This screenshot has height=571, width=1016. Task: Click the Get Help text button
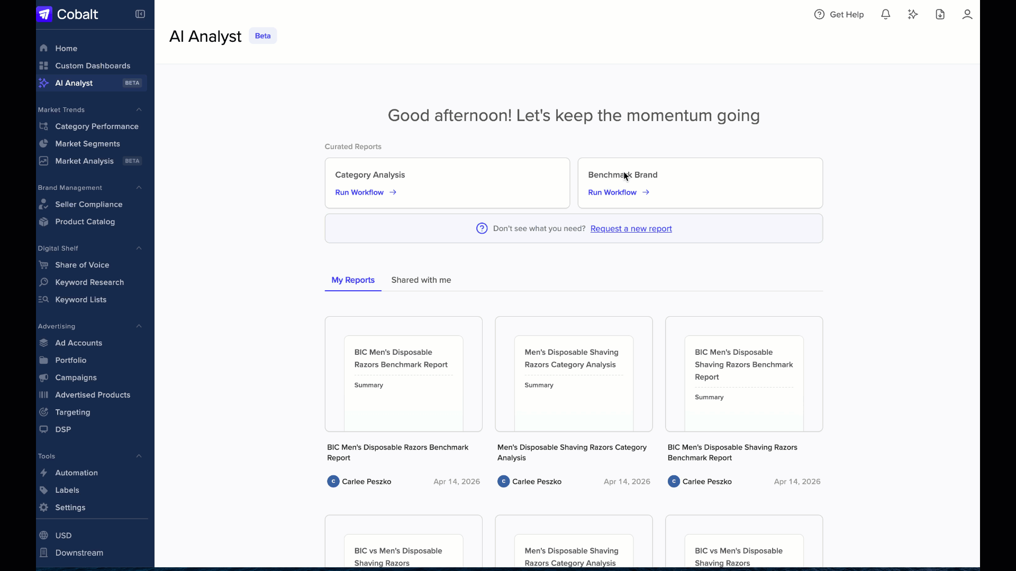click(847, 15)
